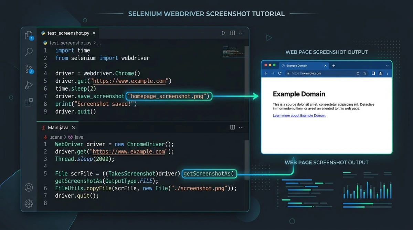Viewport: 413px width, 230px height.
Task: Open the Extensions view icon
Action: pos(29,102)
